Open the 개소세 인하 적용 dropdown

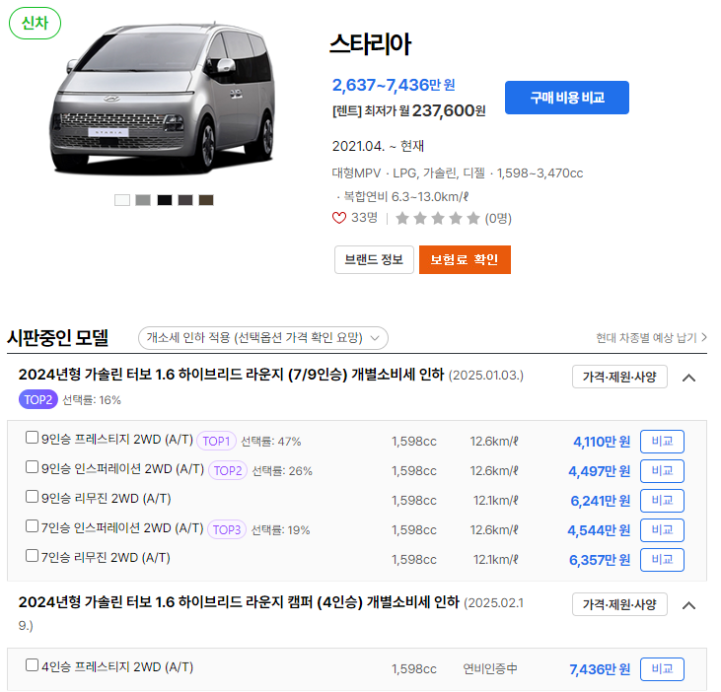click(263, 338)
